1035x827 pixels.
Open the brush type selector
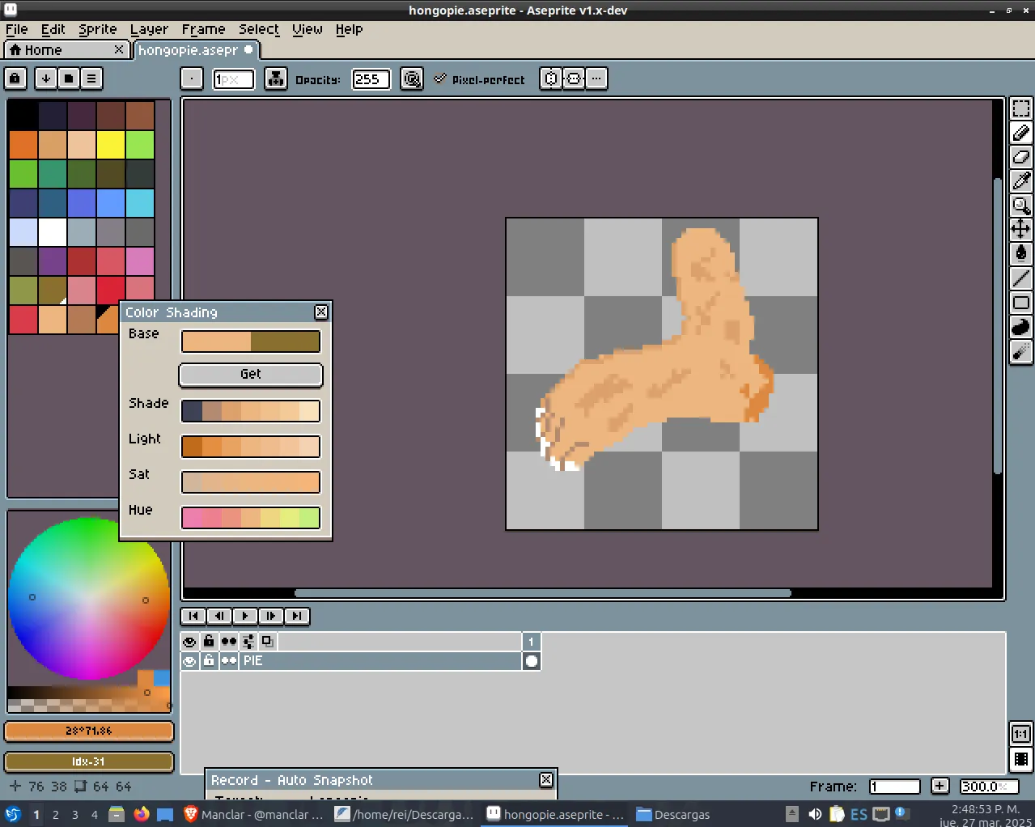click(x=192, y=78)
